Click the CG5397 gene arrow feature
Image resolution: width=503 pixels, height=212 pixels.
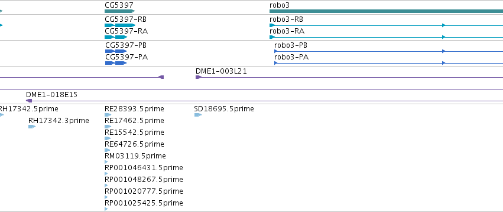click(119, 11)
